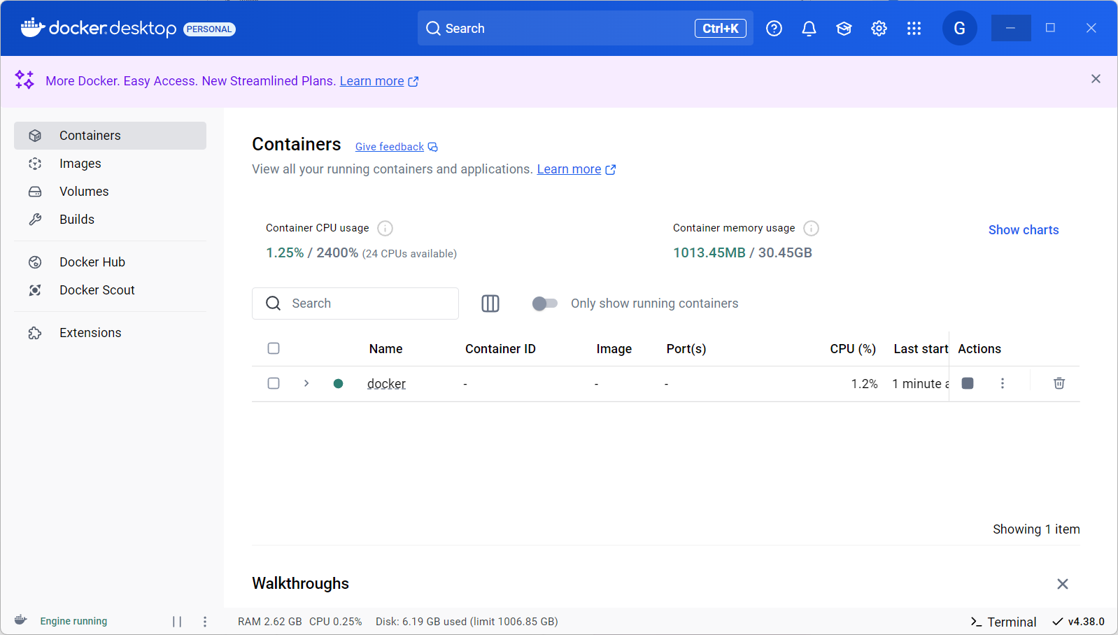Click the Docker Desktop whale logo
1118x635 pixels.
pyautogui.click(x=32, y=28)
